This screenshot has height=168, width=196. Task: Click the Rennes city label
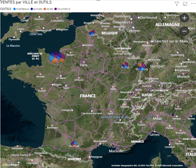[x=41, y=77]
